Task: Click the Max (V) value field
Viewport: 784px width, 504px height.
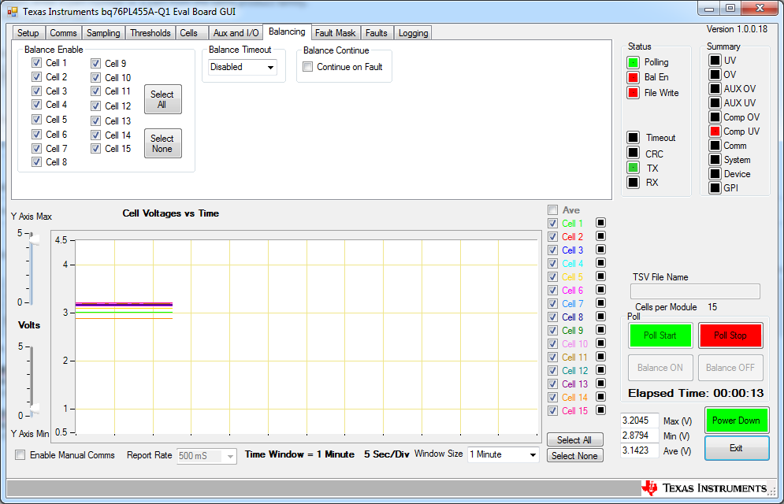Action: click(x=639, y=421)
